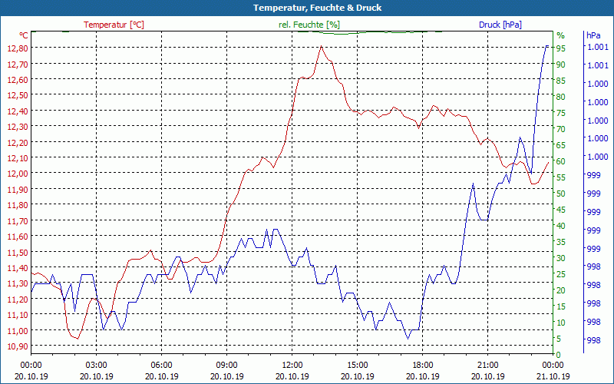Click the 15:00 time axis label
This screenshot has height=384, width=614.
tap(357, 366)
